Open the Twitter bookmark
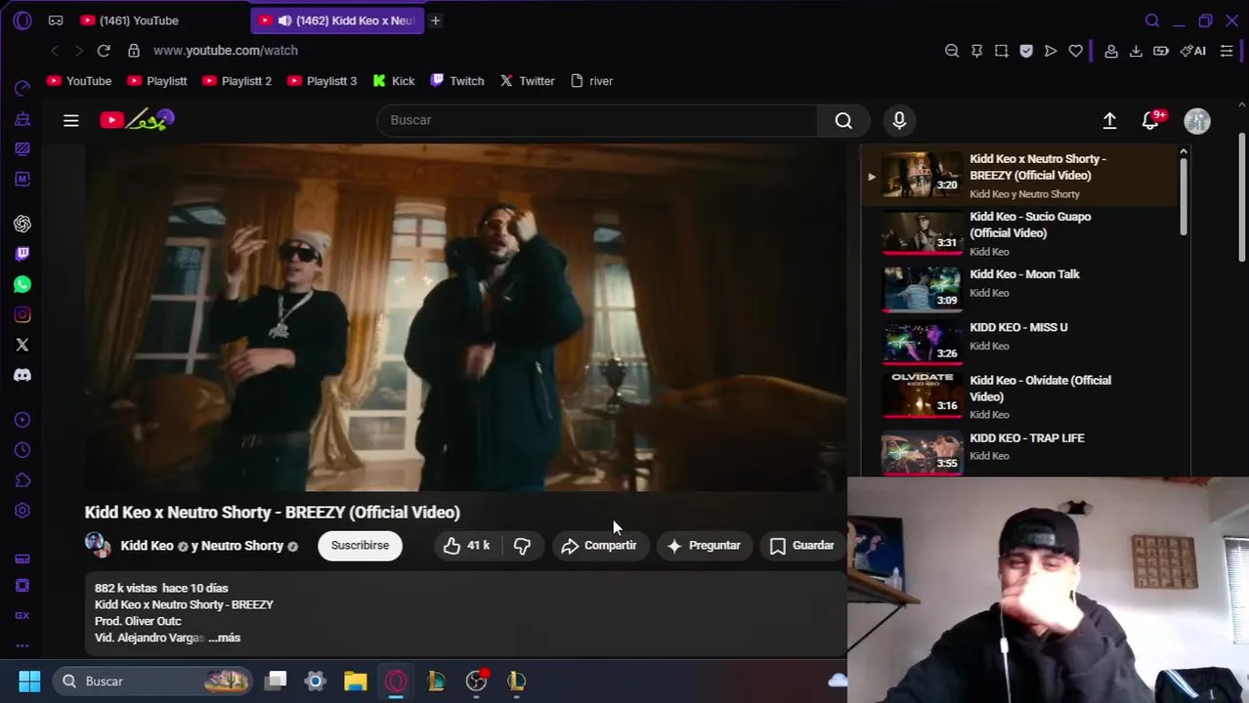Screen dimensions: 1249x703 coord(528,81)
